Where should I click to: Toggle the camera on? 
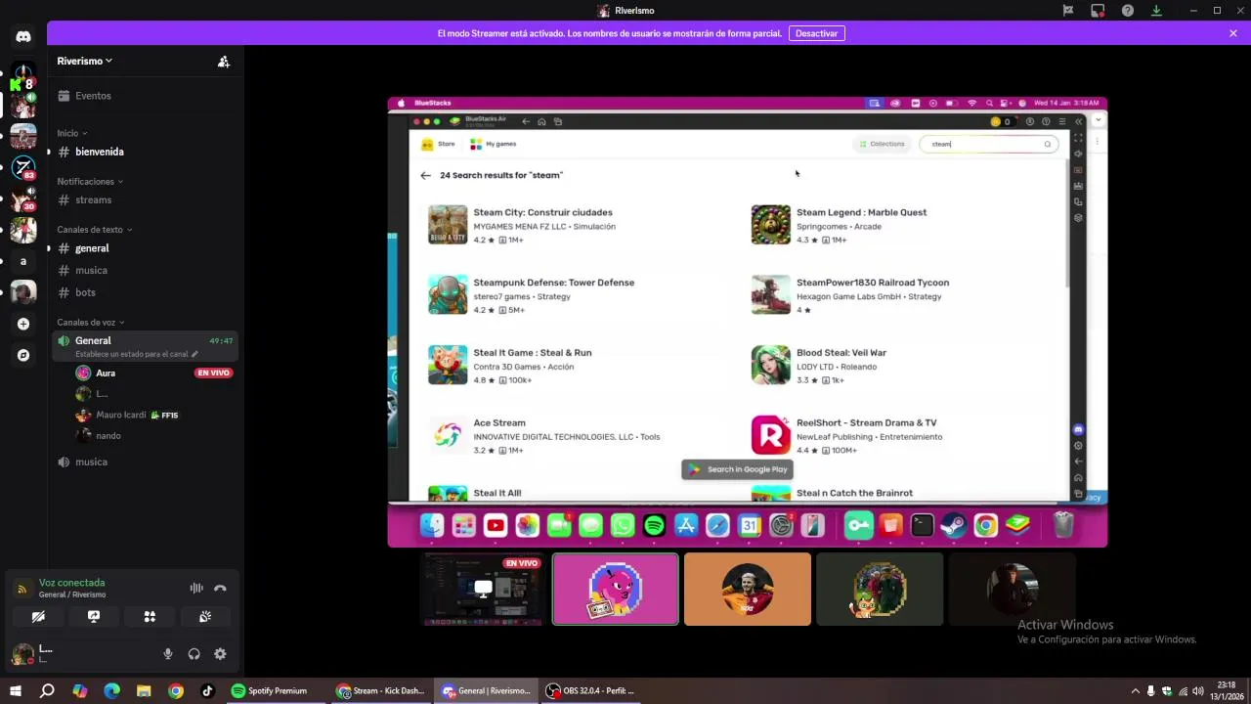point(38,617)
